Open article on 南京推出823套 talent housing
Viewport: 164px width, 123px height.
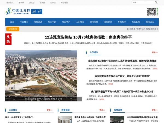pos(122,61)
